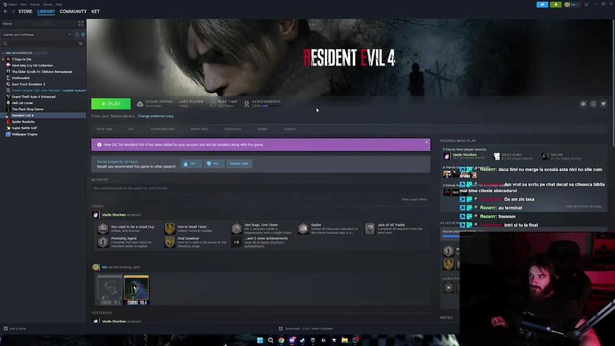Viewport: 615px width, 346px height.
Task: Select 7 Days to Die in library
Action: 22,59
